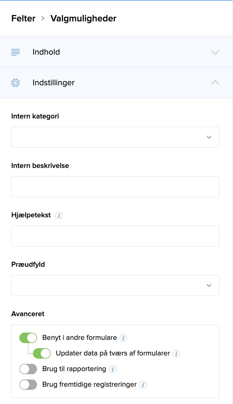
Task: Expand the Indhold section
Action: (215, 52)
